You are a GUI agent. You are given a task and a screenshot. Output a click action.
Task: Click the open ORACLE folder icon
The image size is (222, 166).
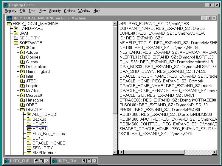click(x=22, y=110)
